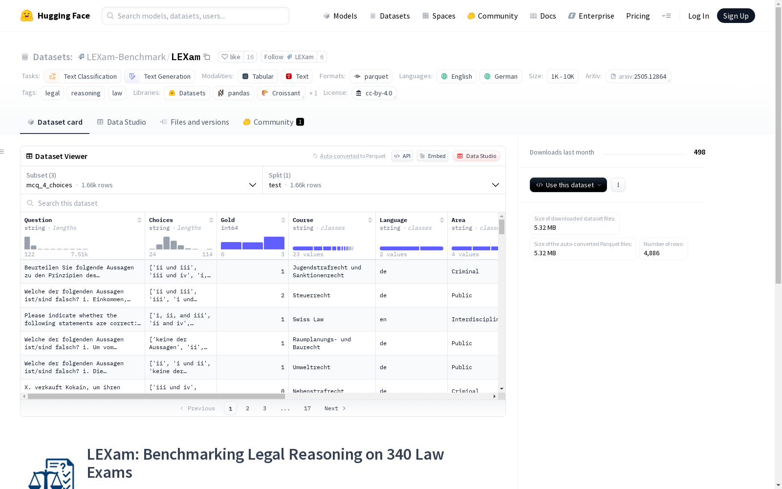Select the Tabular modality tag

[258, 76]
